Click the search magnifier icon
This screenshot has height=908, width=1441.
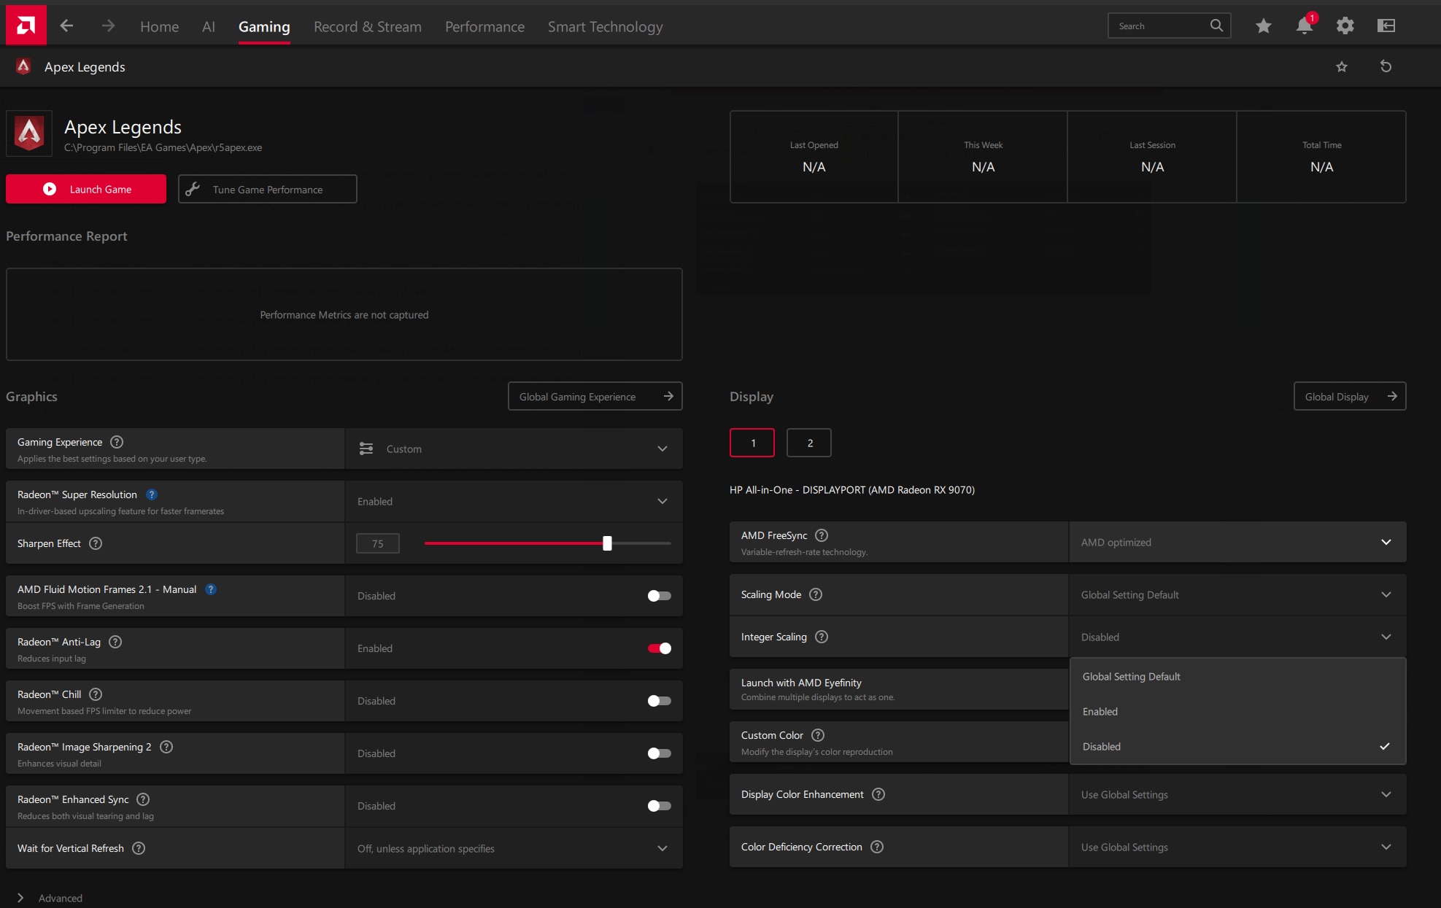[x=1216, y=26]
